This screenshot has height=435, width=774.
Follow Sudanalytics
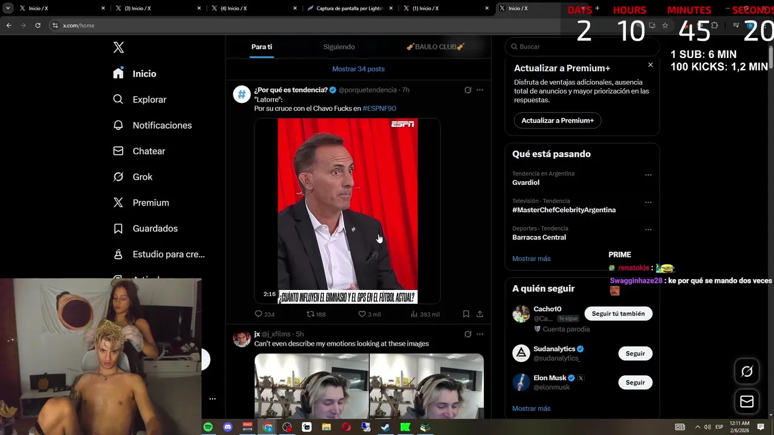pos(636,353)
